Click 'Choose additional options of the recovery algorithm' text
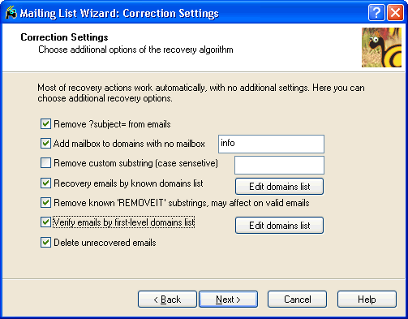Viewport: 408px width, 319px height. pos(135,50)
